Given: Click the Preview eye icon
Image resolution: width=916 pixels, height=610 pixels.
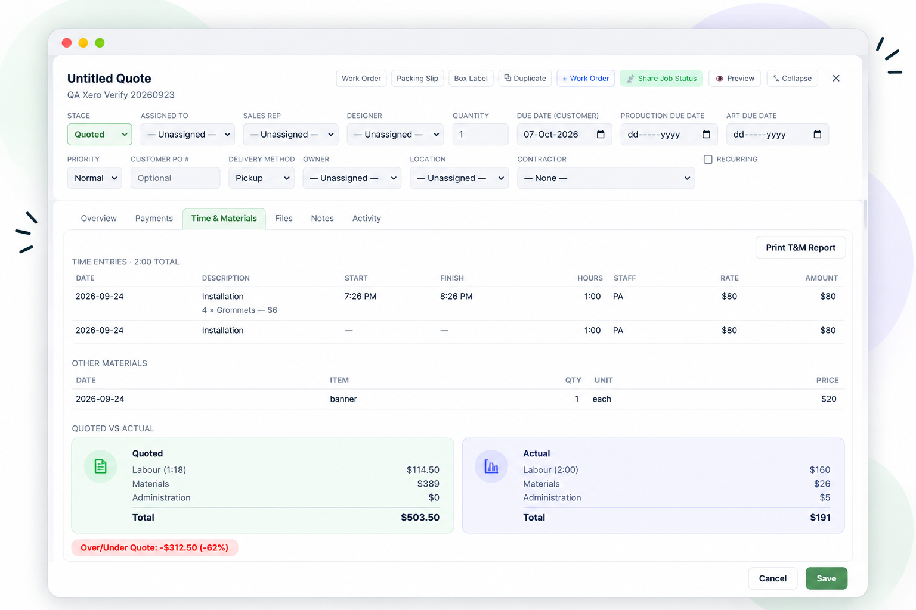Looking at the screenshot, I should point(719,79).
